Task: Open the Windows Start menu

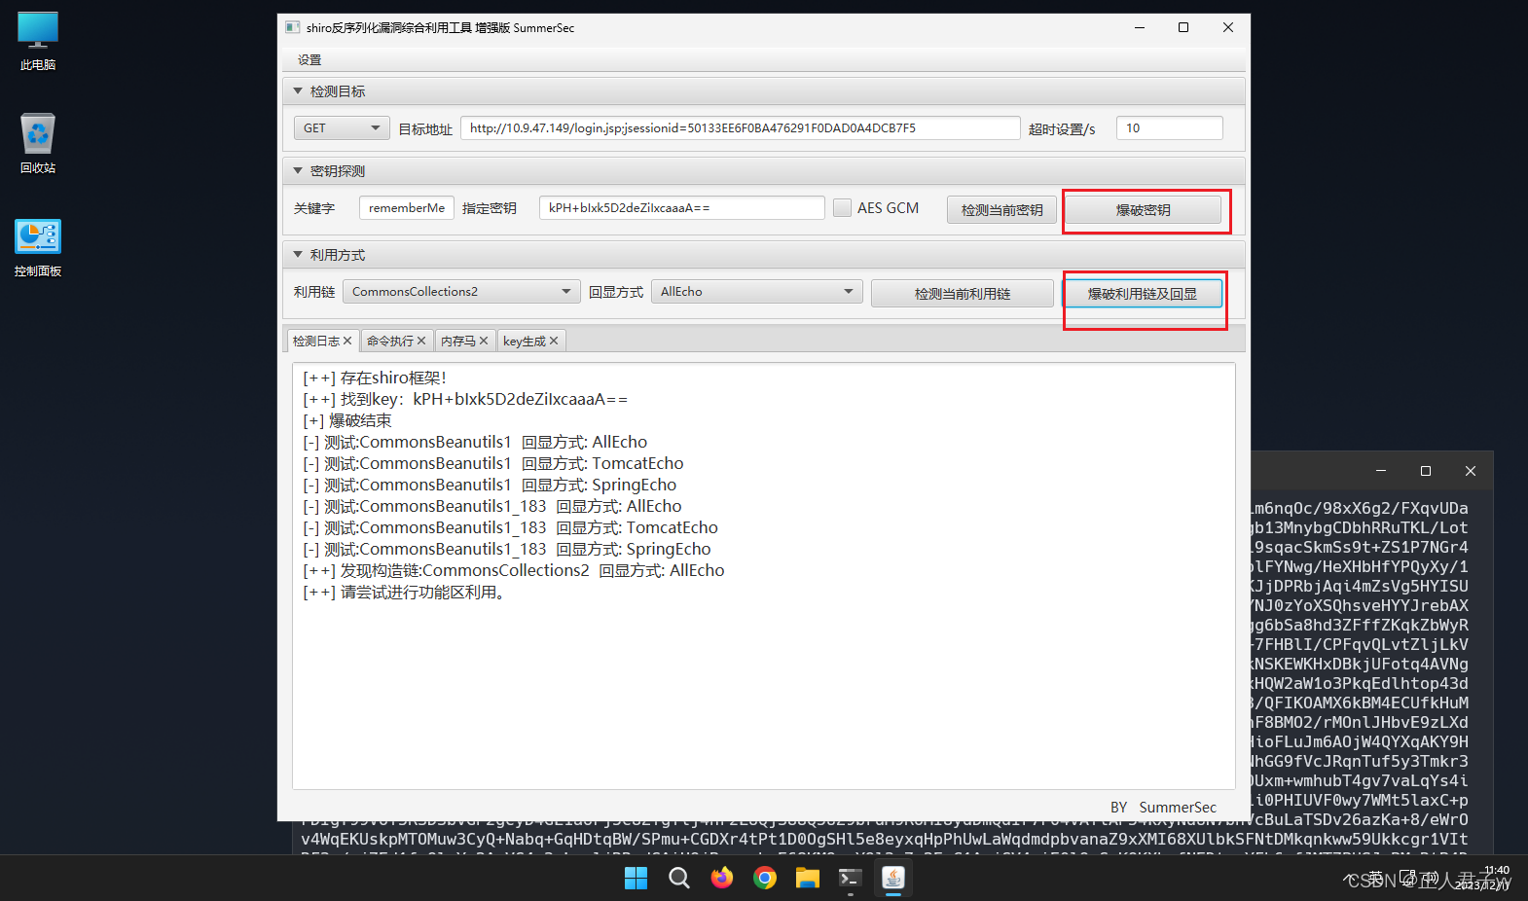Action: coord(636,878)
